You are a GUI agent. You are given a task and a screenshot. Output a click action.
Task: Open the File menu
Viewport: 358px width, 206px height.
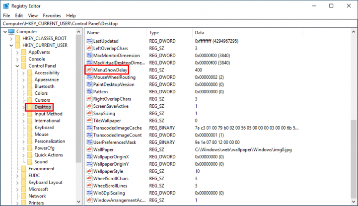click(6, 15)
